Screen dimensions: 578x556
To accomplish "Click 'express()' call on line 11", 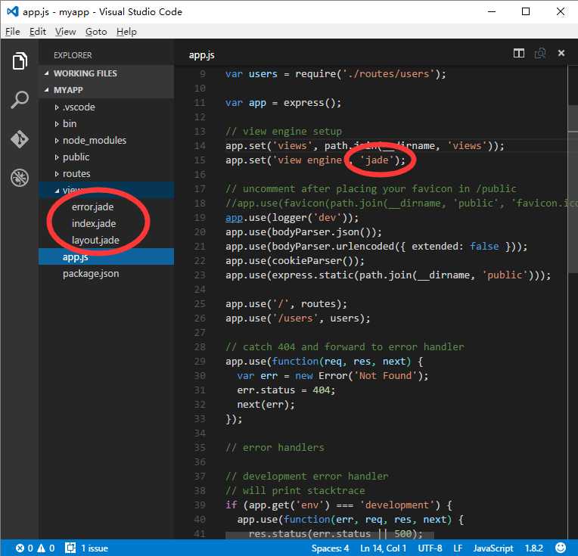I will pyautogui.click(x=309, y=102).
